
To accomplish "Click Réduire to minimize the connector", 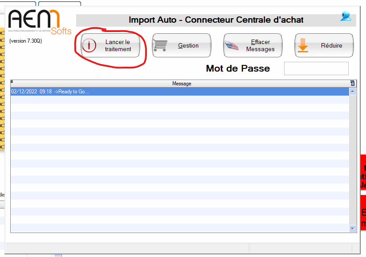I will point(324,45).
